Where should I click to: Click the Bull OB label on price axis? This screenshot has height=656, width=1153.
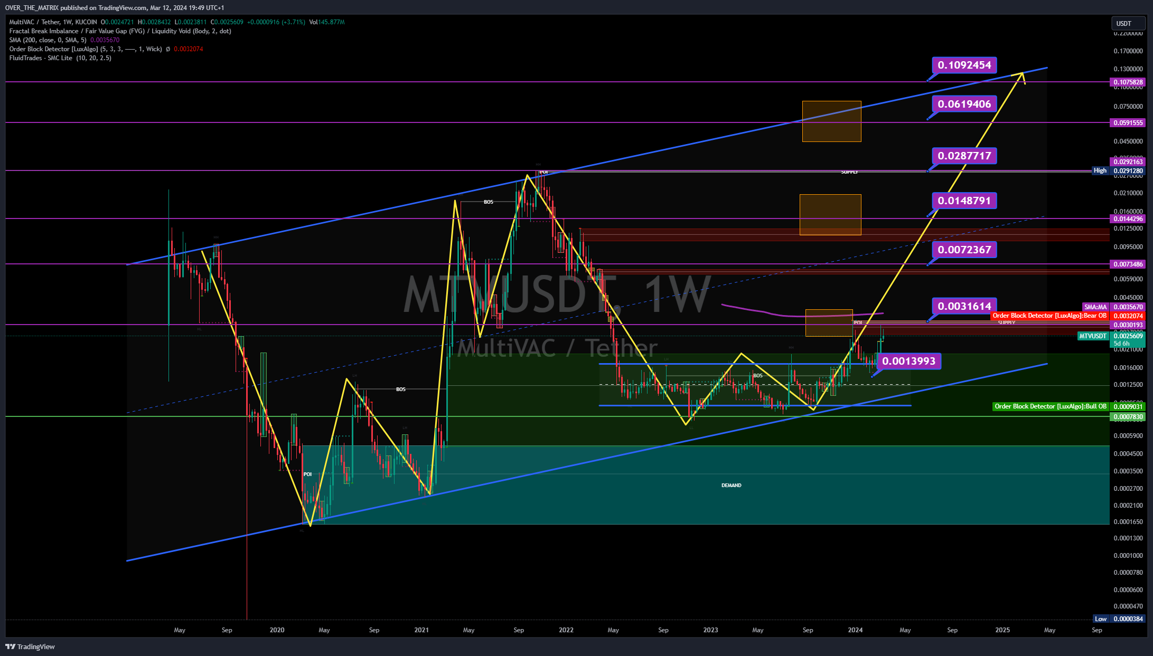pyautogui.click(x=1069, y=407)
